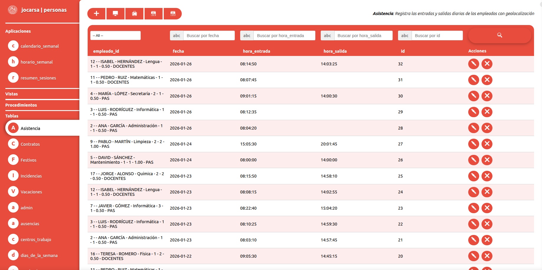
Task: Edit the PABLO MARTÍN record with id 27
Action: click(x=473, y=144)
